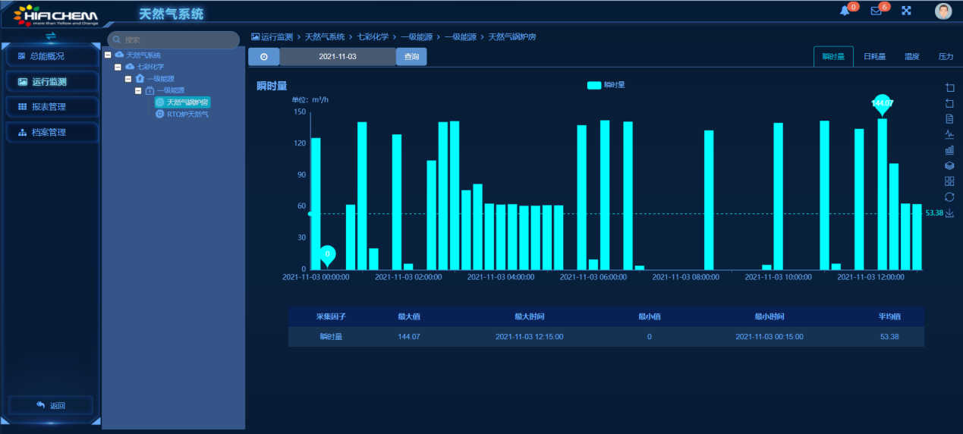Switch to the 温度 tab
The width and height of the screenshot is (963, 434).
912,57
